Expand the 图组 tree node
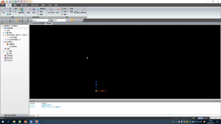221x124 pixels. pos(3,33)
